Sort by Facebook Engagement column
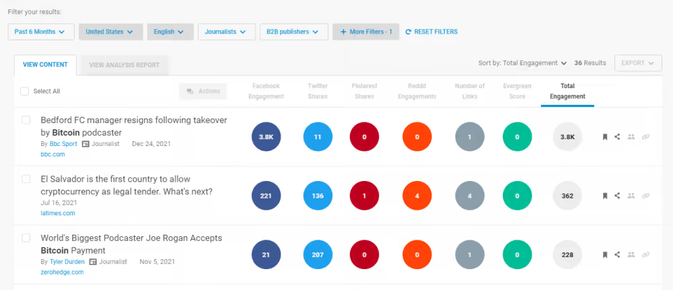Viewport: 673px width, 290px height. (266, 92)
